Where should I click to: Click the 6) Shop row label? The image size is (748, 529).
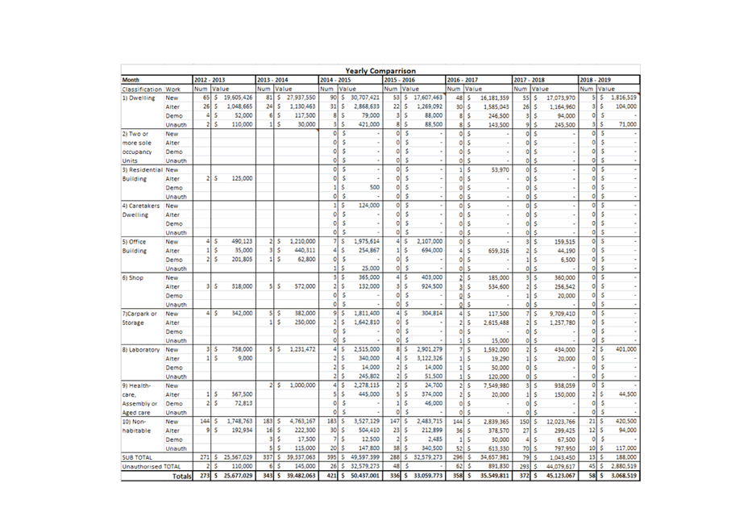133,277
